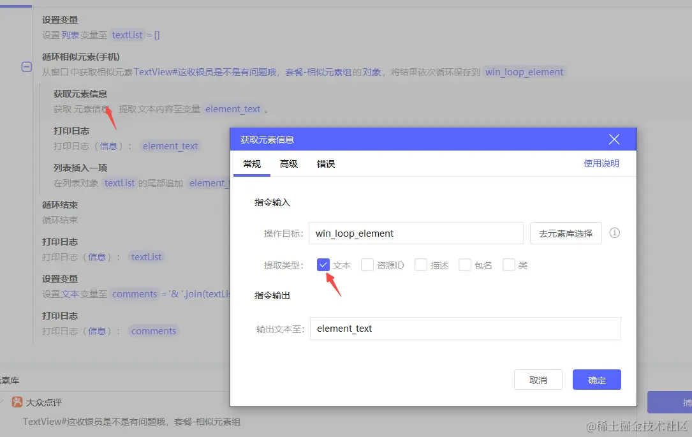The height and width of the screenshot is (437, 692).
Task: Open the 高级 tab
Action: pyautogui.click(x=289, y=164)
